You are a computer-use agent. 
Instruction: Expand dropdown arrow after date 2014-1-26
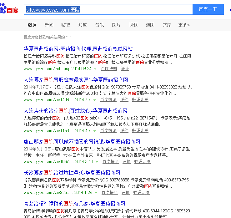coord(96,193)
